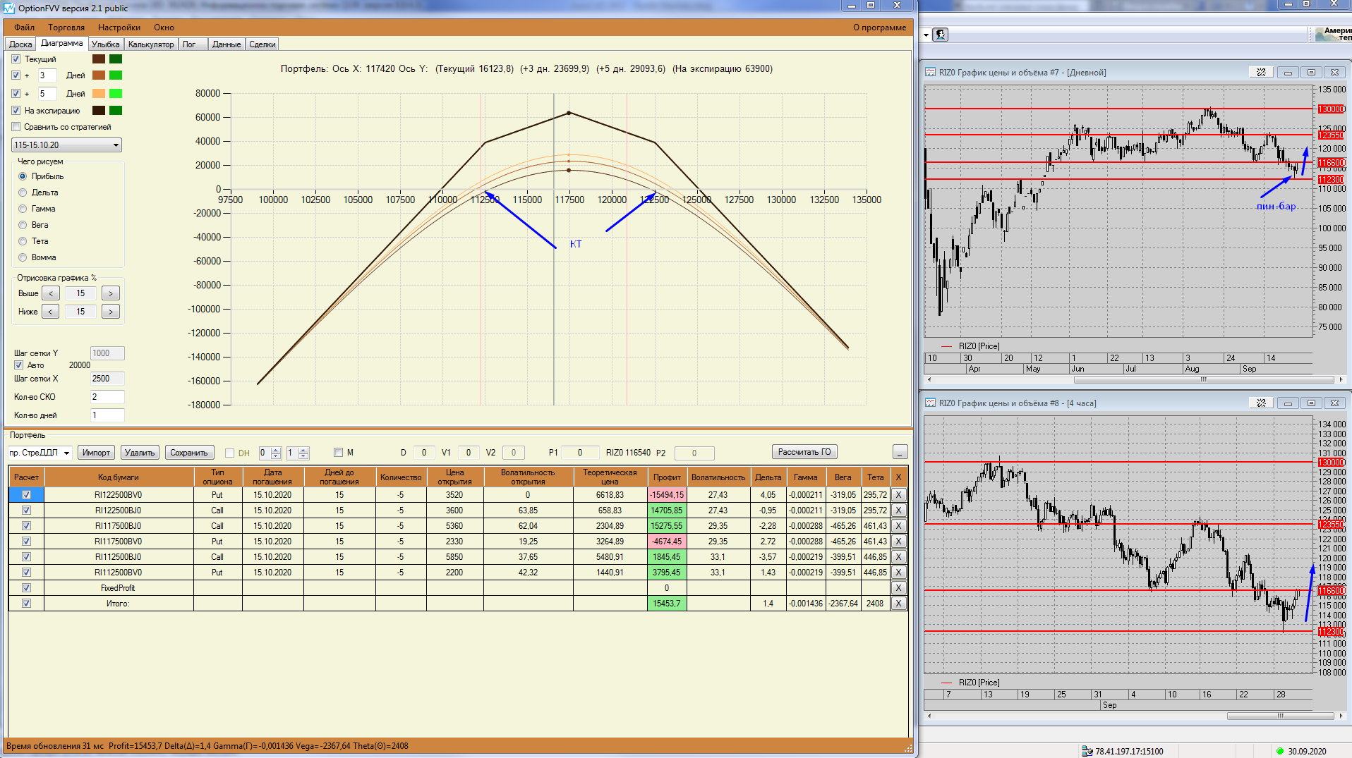1352x758 pixels.
Task: Collapse the portfolio panel with underscore button
Action: pos(900,452)
